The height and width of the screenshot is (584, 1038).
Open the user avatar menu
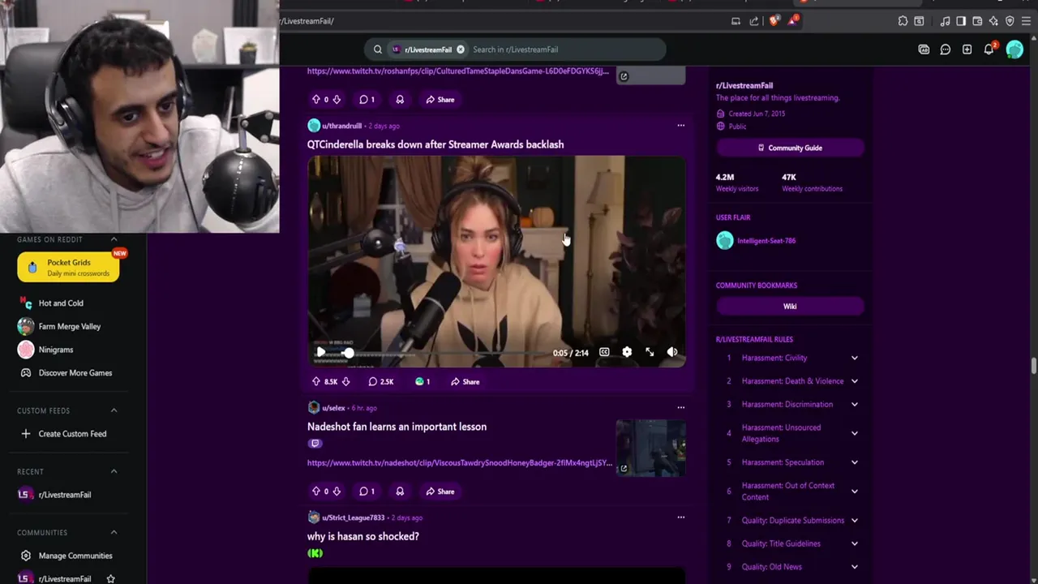coord(1014,49)
